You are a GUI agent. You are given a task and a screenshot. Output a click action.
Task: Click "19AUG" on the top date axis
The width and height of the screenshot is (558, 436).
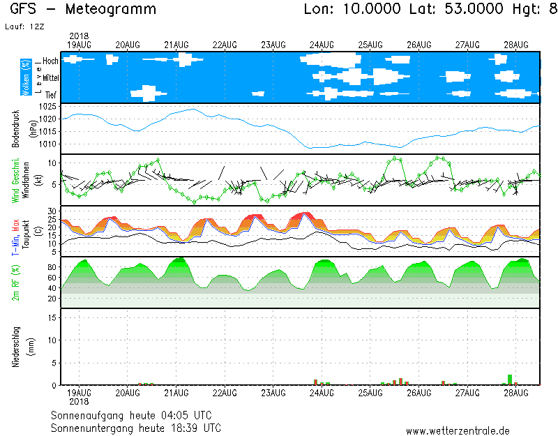click(x=79, y=45)
